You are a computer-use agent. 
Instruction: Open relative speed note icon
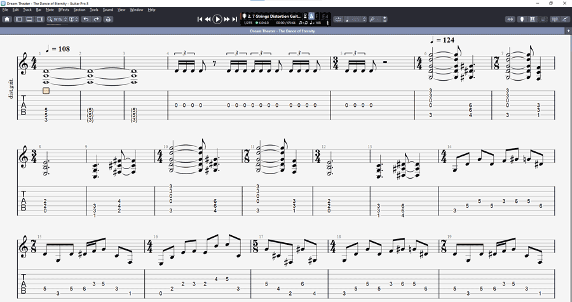click(x=347, y=19)
